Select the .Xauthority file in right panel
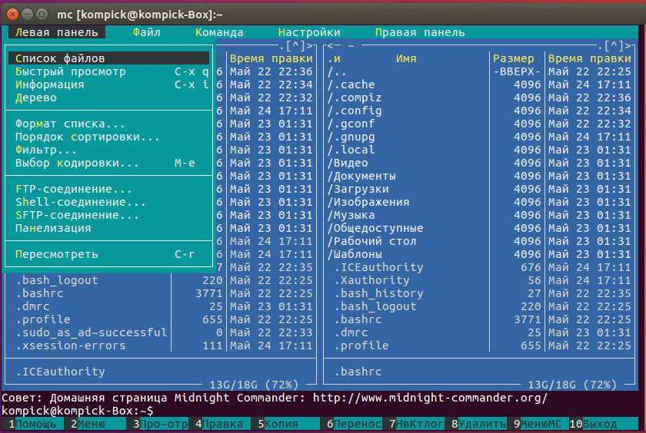 point(371,280)
